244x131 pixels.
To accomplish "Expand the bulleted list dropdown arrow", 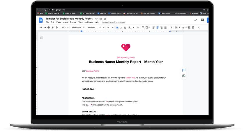I will [x=186, y=28].
